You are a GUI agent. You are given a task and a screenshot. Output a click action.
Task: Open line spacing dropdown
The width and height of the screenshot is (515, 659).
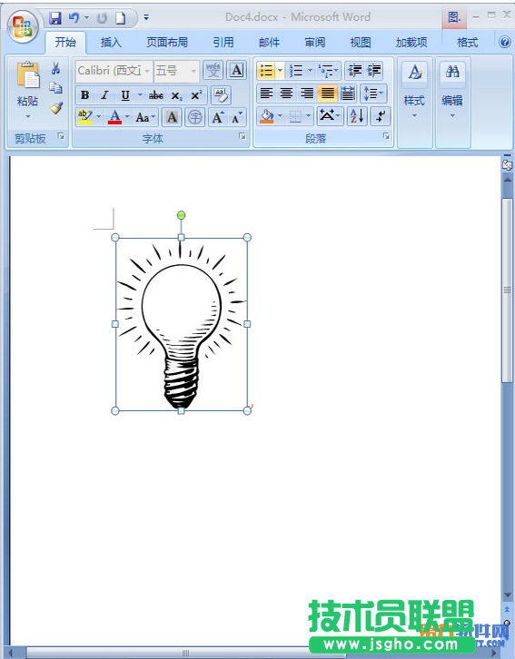(373, 93)
